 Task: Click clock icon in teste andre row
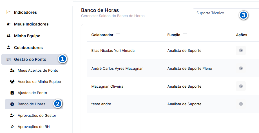click(x=241, y=104)
